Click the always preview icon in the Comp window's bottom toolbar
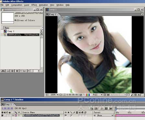 point(47,95)
